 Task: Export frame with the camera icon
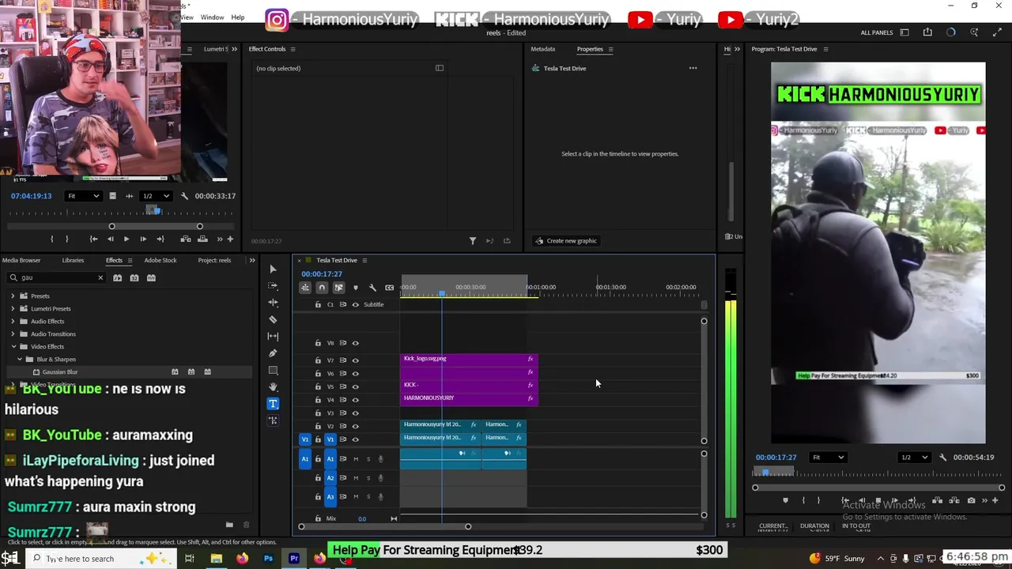coord(972,500)
